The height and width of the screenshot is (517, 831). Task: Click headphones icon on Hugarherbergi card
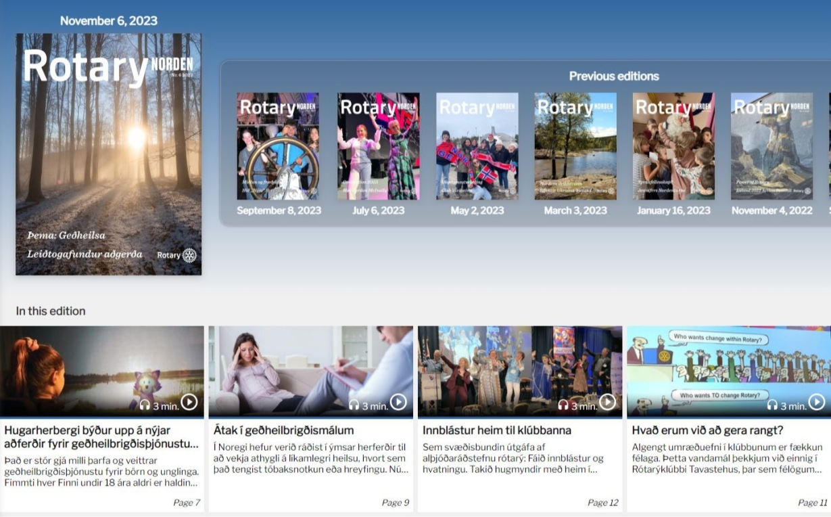145,405
